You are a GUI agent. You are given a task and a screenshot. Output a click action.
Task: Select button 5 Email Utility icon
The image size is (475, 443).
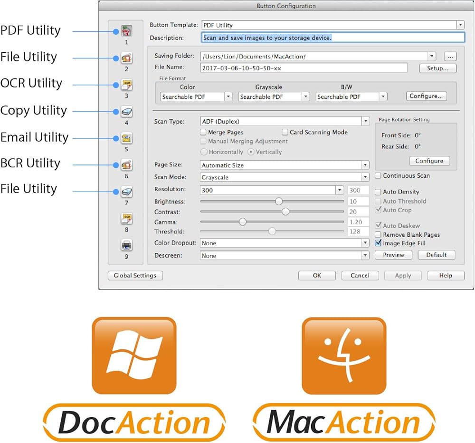click(x=126, y=138)
